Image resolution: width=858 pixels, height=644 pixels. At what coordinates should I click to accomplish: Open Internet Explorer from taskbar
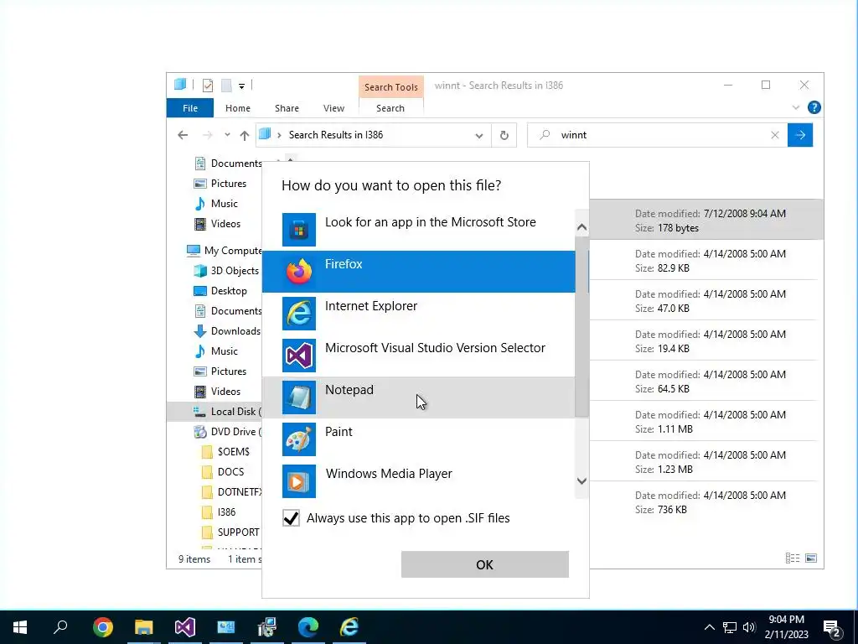click(349, 627)
